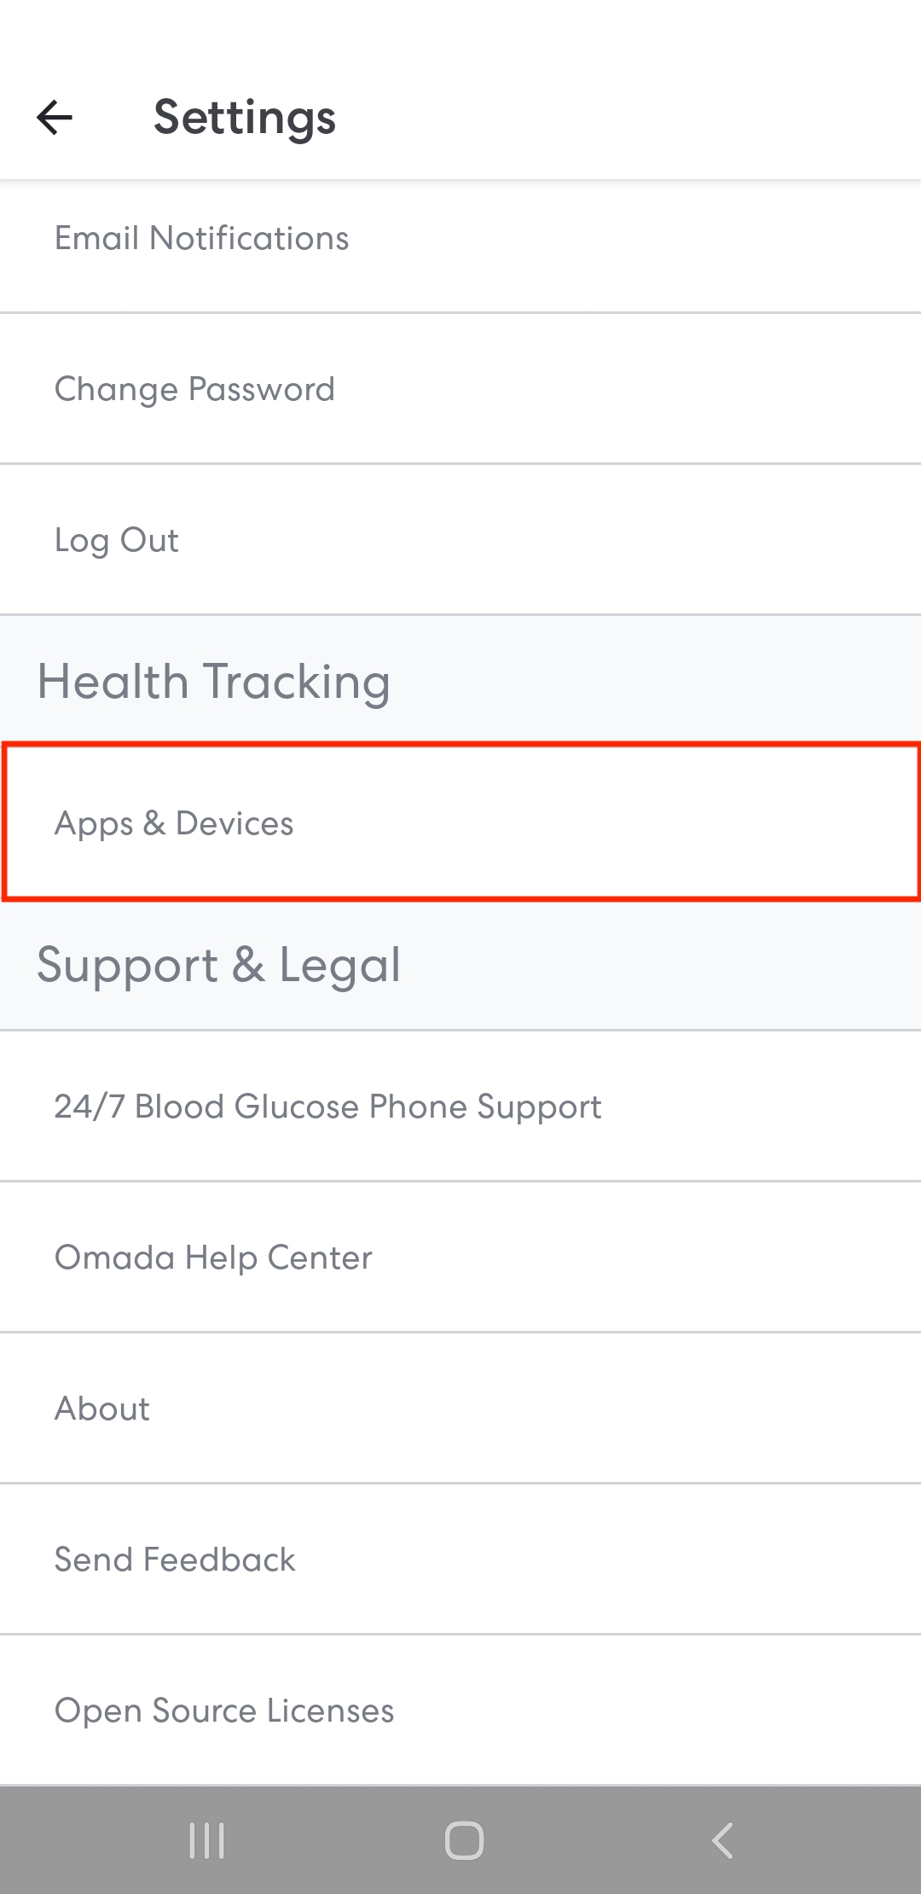
Task: Open Apps & Devices
Action: tap(460, 823)
